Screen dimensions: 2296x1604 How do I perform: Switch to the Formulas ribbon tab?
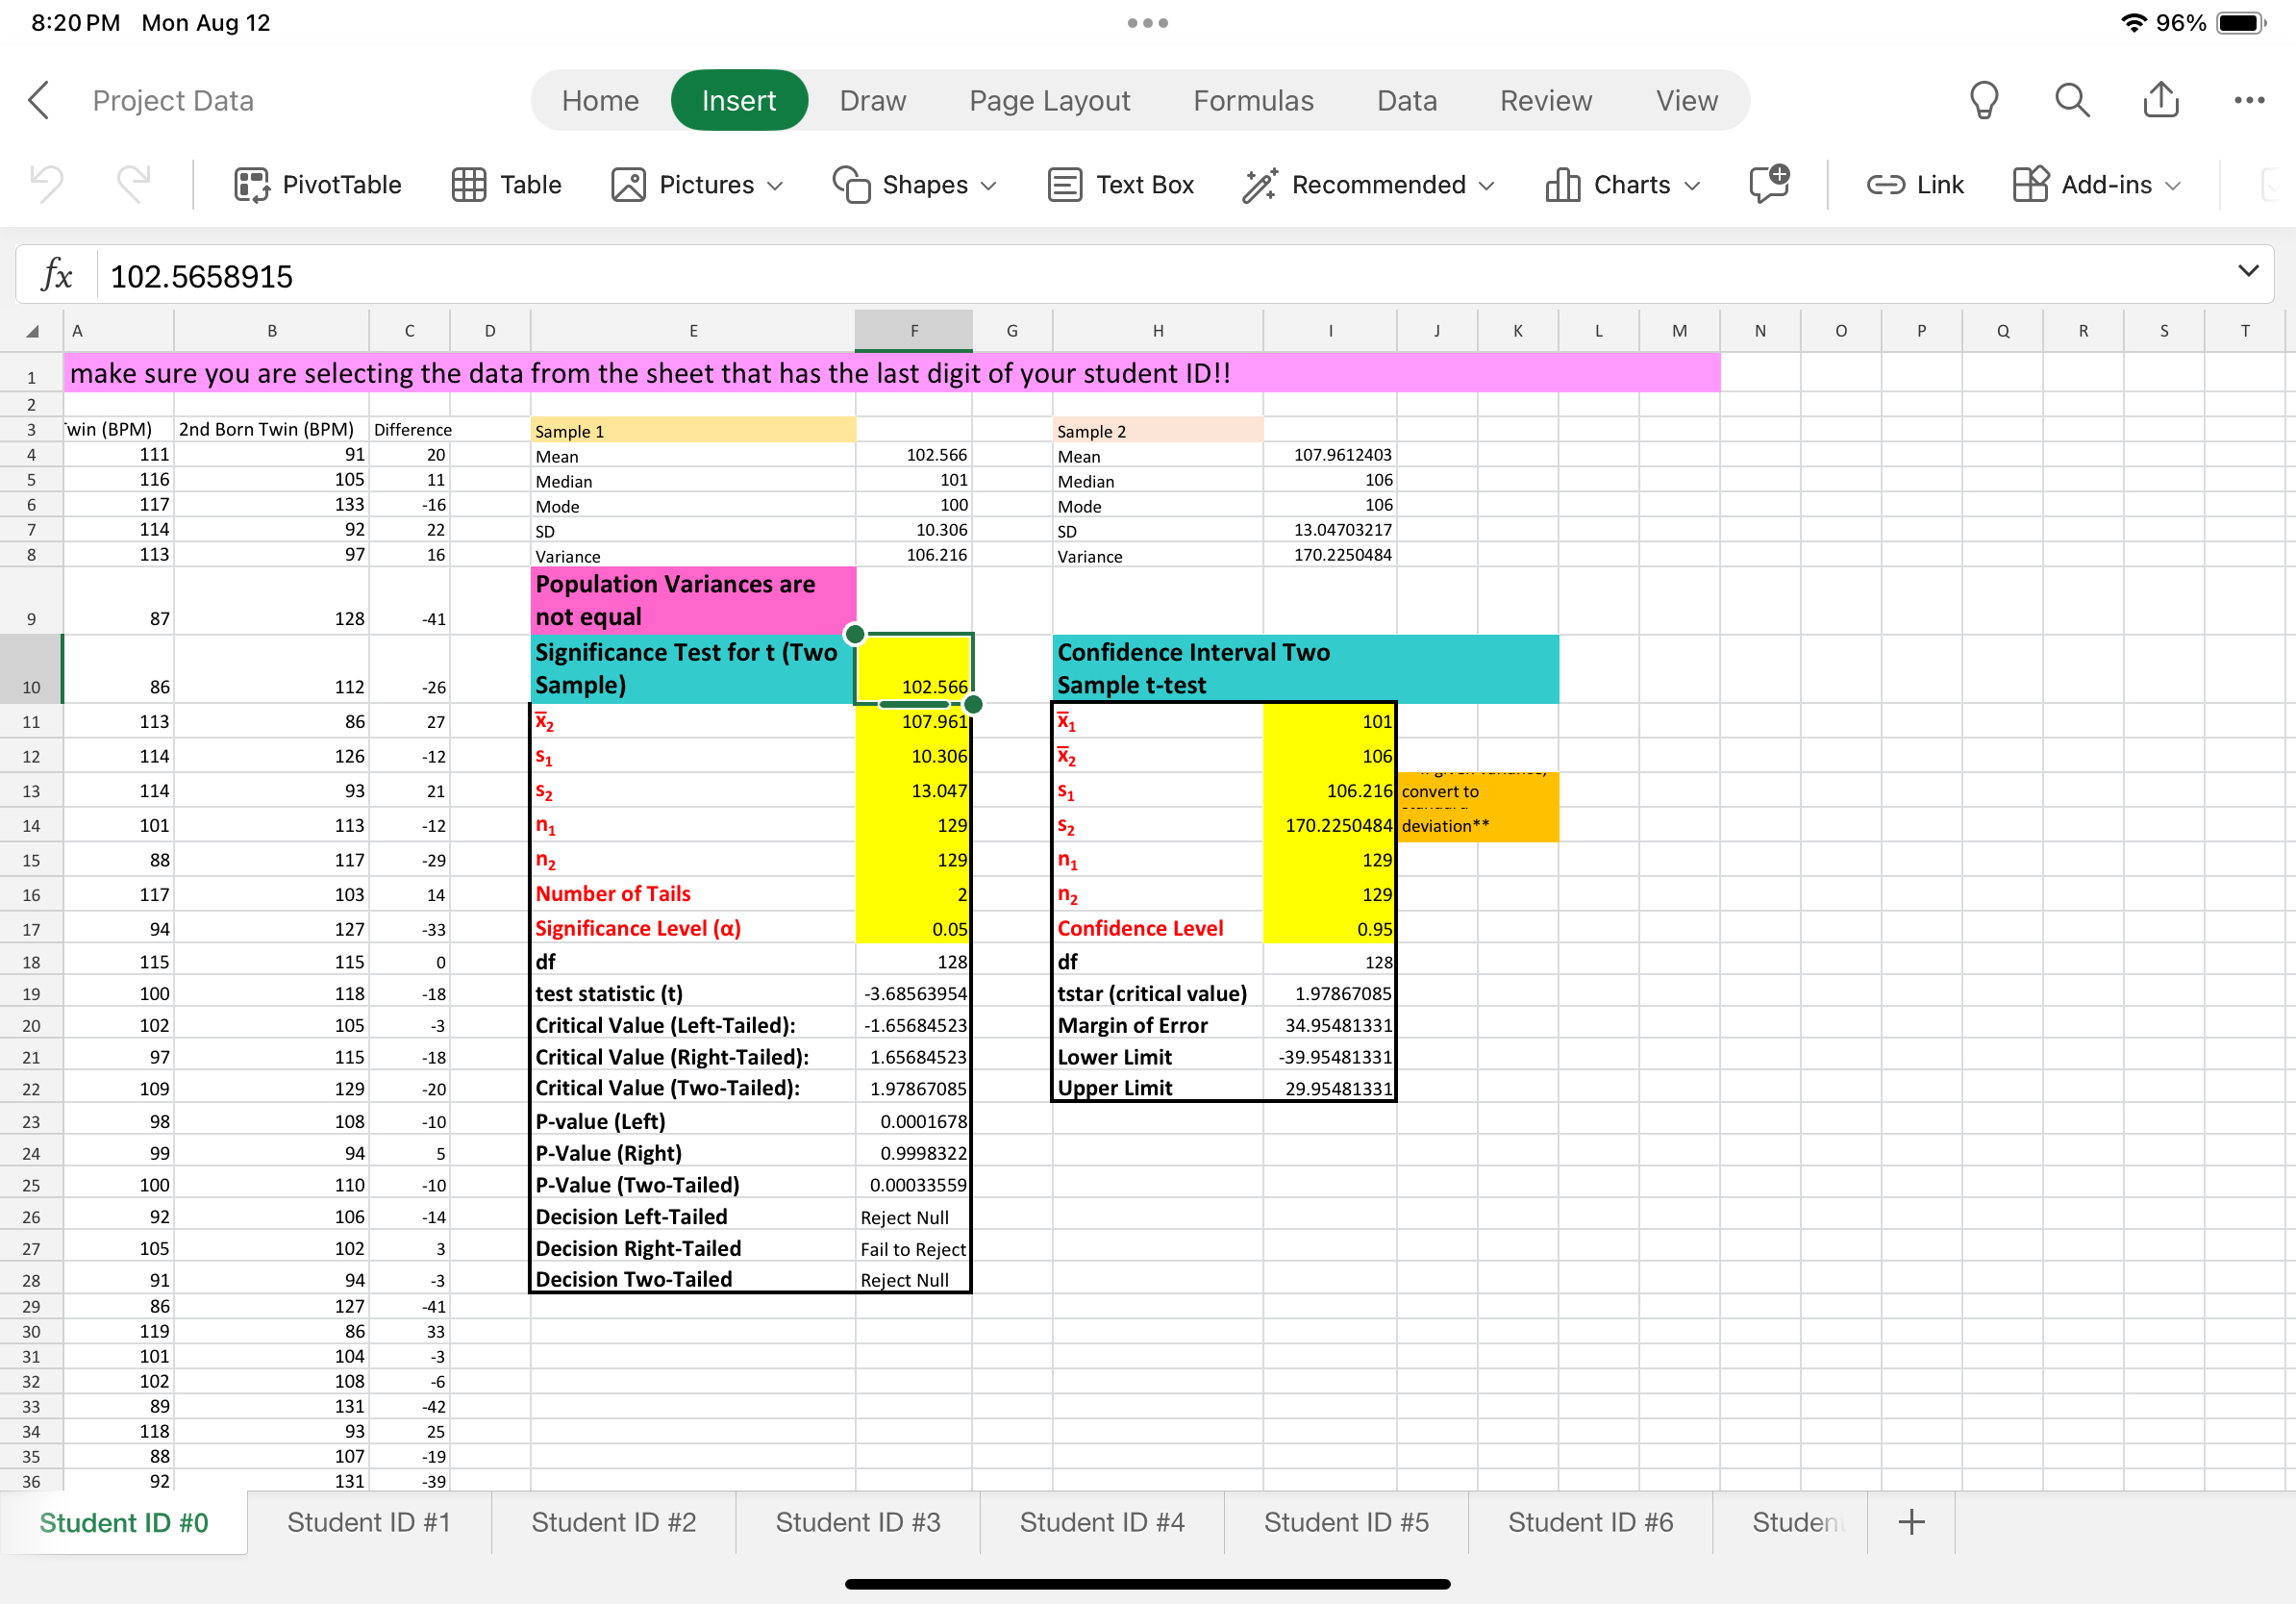click(1253, 100)
